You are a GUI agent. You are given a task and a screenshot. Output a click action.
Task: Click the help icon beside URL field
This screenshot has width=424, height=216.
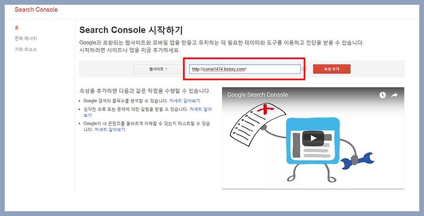click(304, 69)
